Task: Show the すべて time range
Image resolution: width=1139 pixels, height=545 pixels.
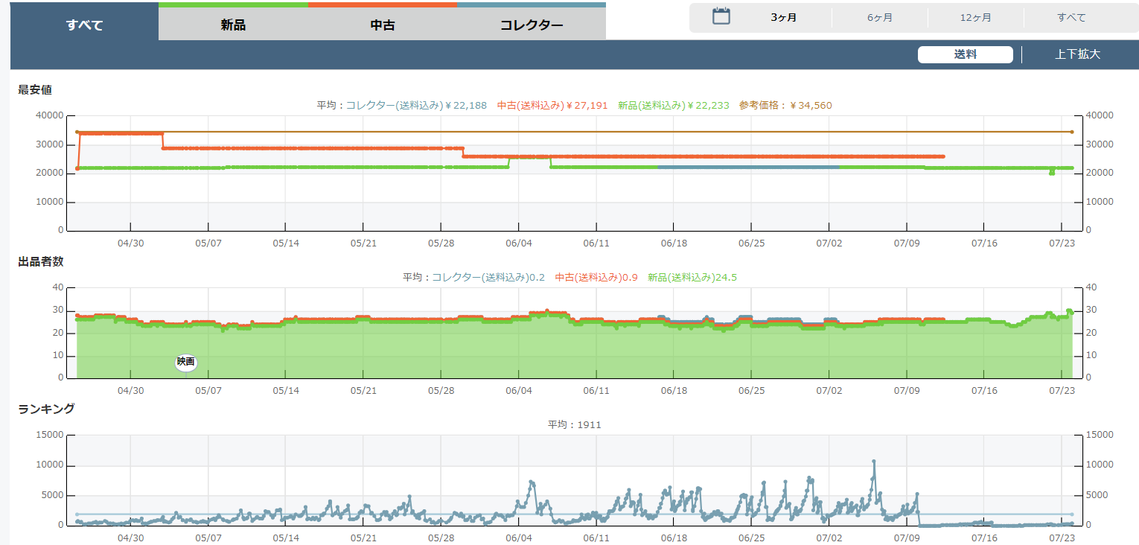Action: [1071, 18]
